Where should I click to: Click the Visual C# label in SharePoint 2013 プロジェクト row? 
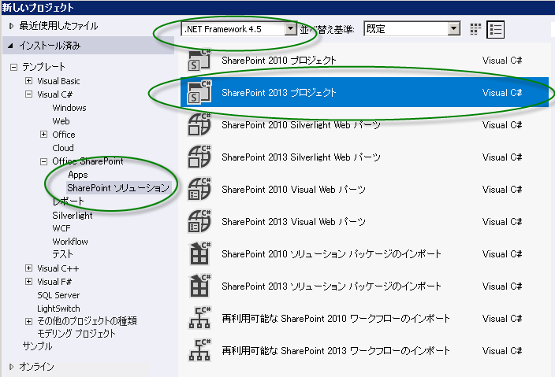coord(502,93)
